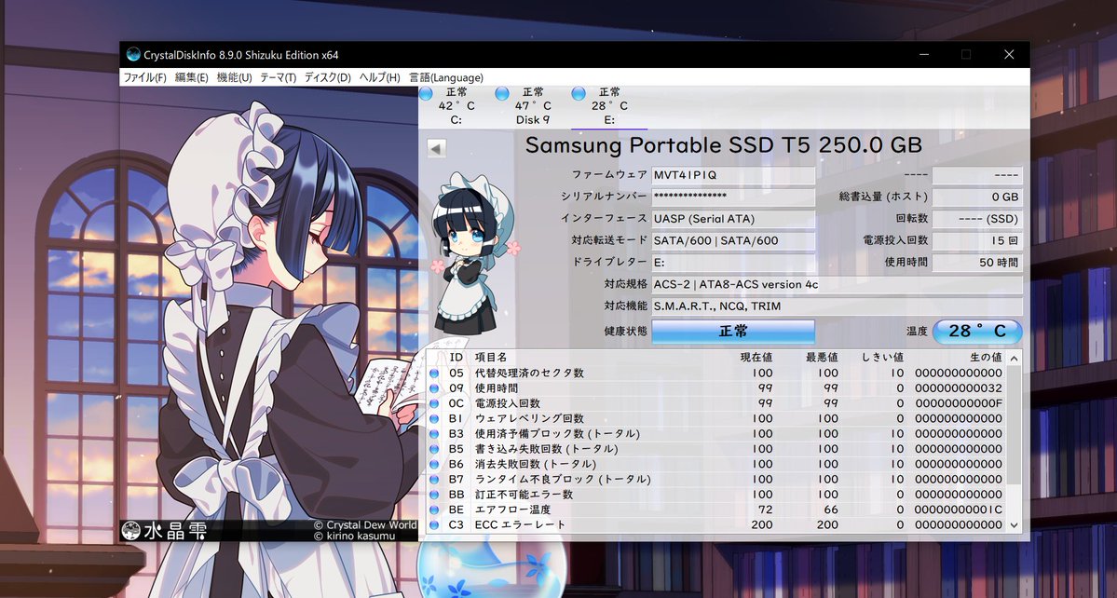Open the テーマ(T) menu
Viewport: 1117px width, 598px height.
[x=278, y=77]
